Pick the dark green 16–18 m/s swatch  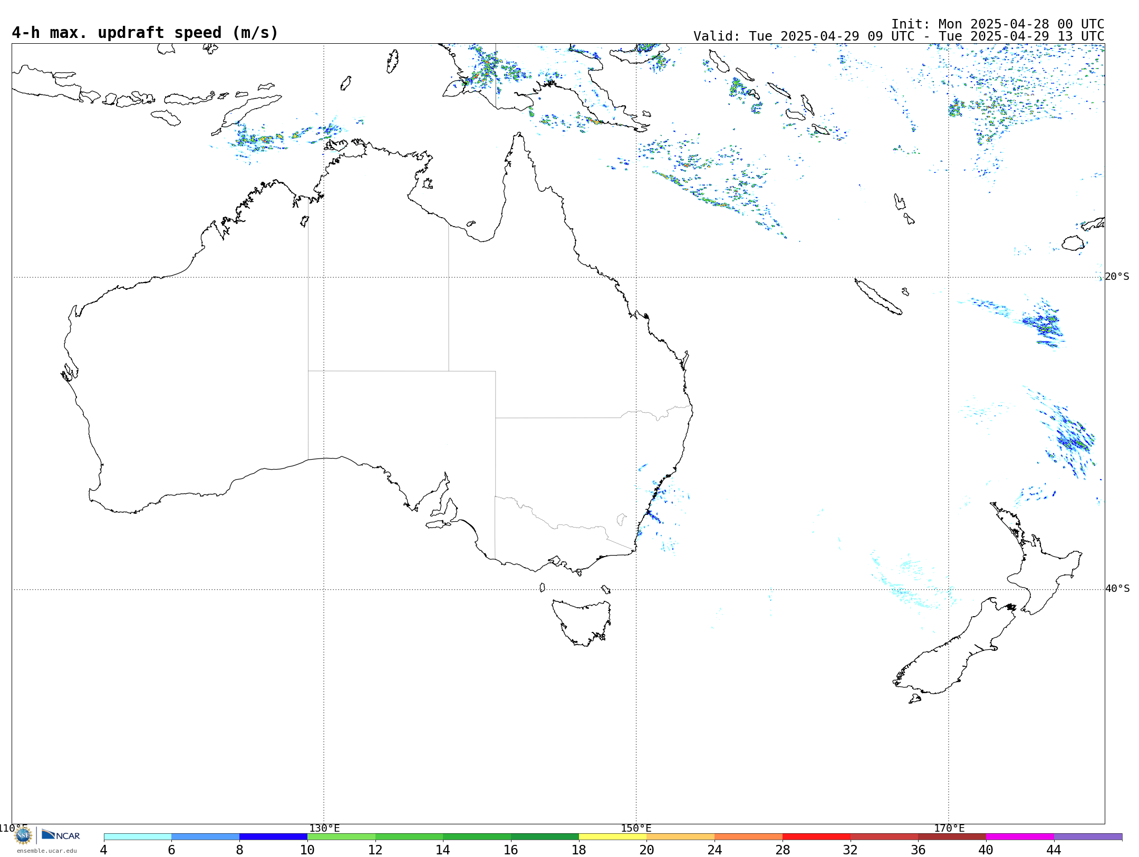click(x=545, y=836)
